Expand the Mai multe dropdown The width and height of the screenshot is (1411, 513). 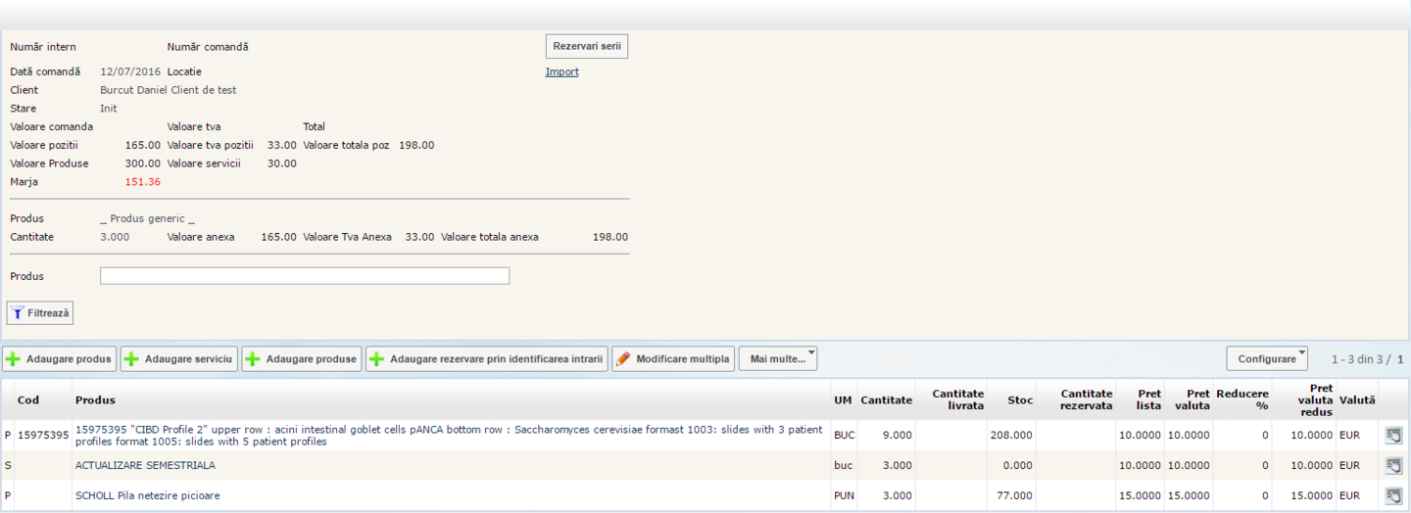pyautogui.click(x=778, y=359)
